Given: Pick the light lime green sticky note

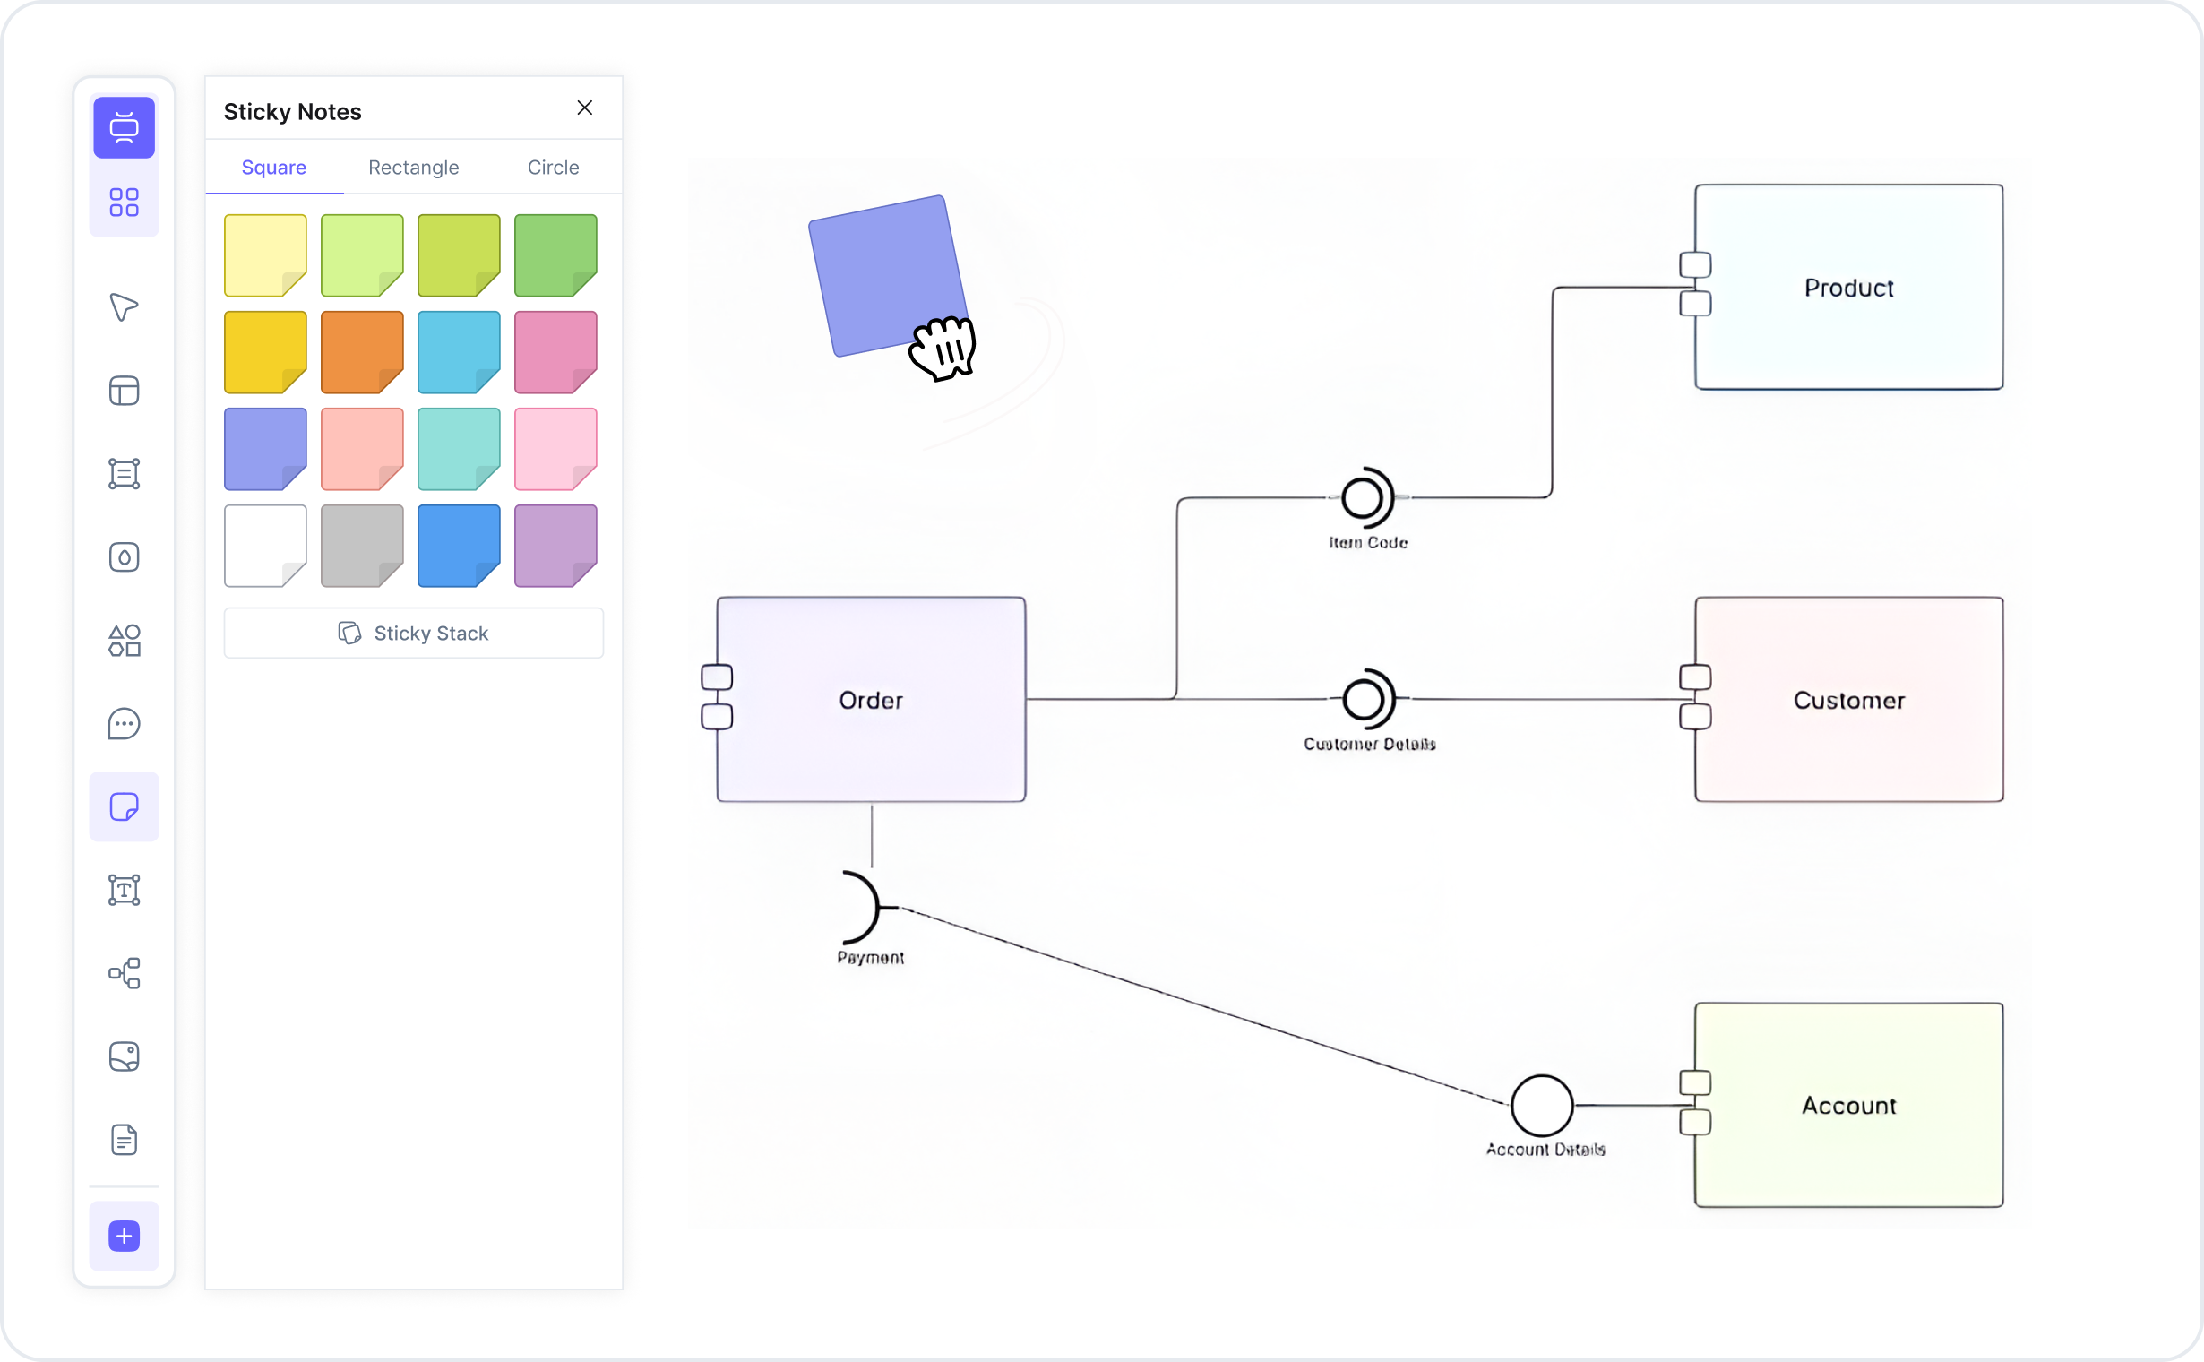Looking at the screenshot, I should (x=362, y=256).
